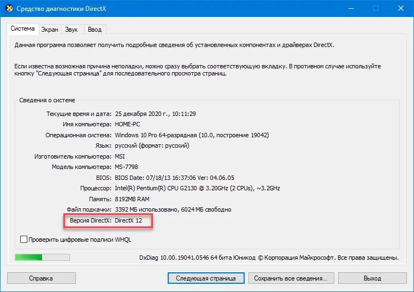Enable Проверить цифровые подписи WHQL checkbox
414x292 pixels.
click(24, 240)
